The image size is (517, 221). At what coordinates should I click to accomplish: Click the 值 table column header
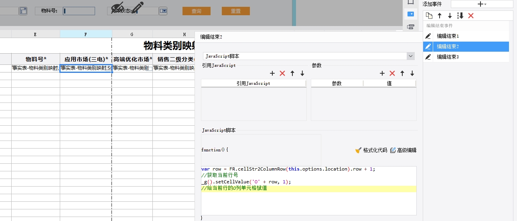(x=389, y=83)
